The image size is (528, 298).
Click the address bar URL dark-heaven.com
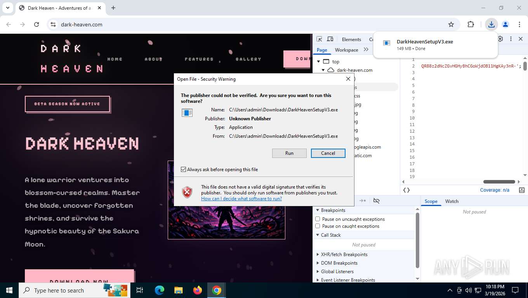[82, 24]
